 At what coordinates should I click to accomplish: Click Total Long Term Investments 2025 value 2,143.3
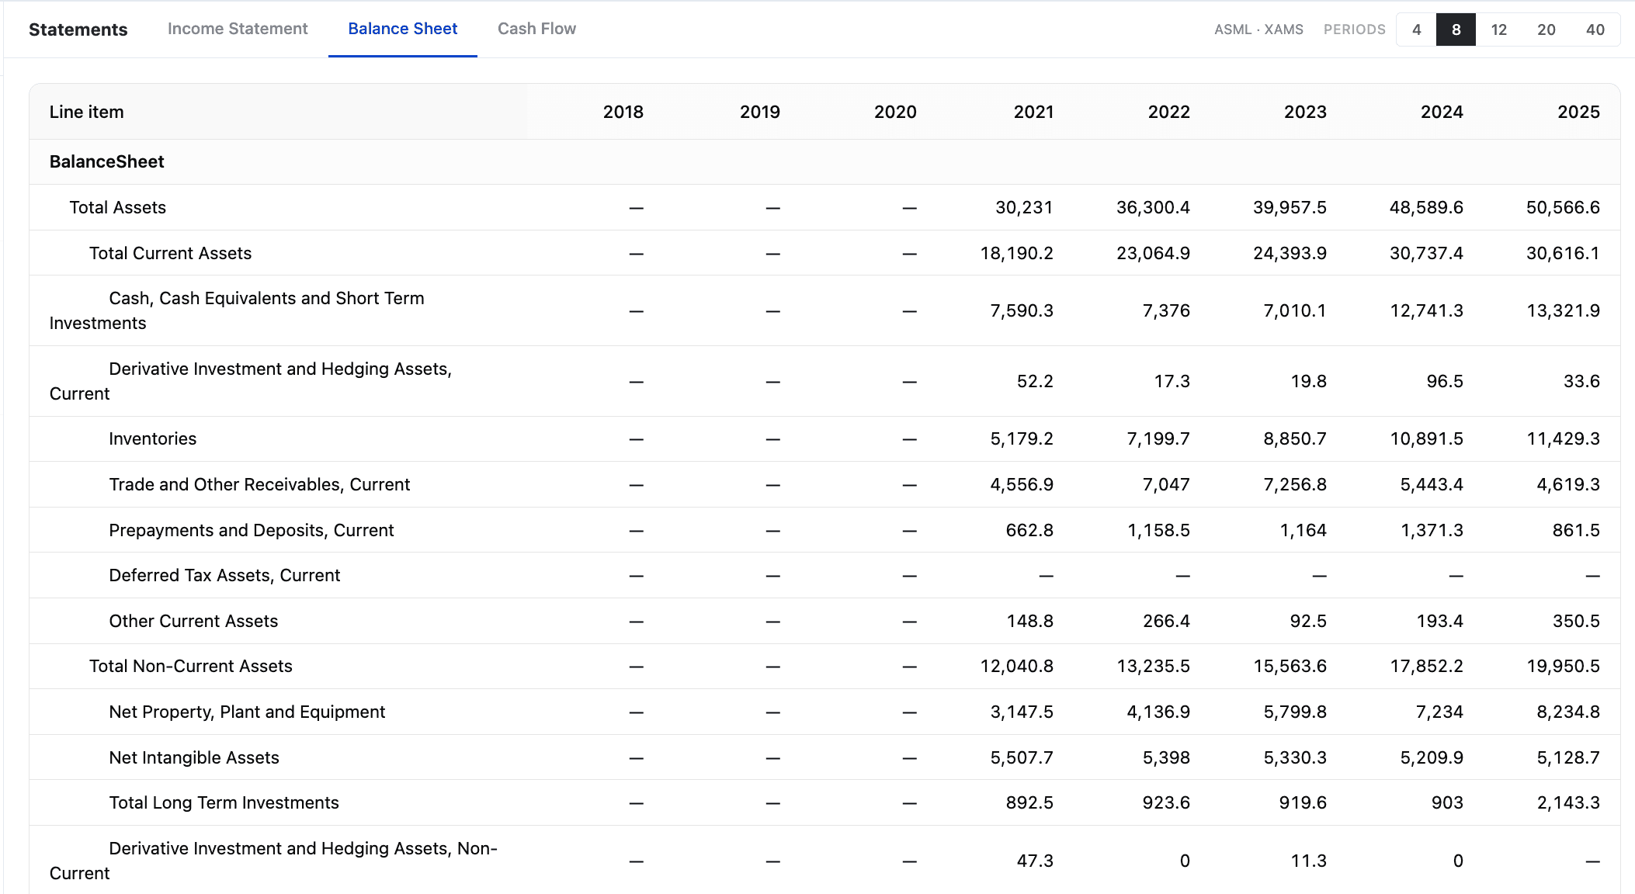pyautogui.click(x=1568, y=802)
